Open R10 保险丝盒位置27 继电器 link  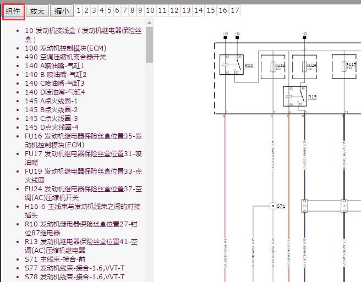81,229
